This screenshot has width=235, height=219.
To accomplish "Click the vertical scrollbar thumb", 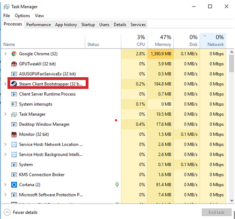I will 232,64.
